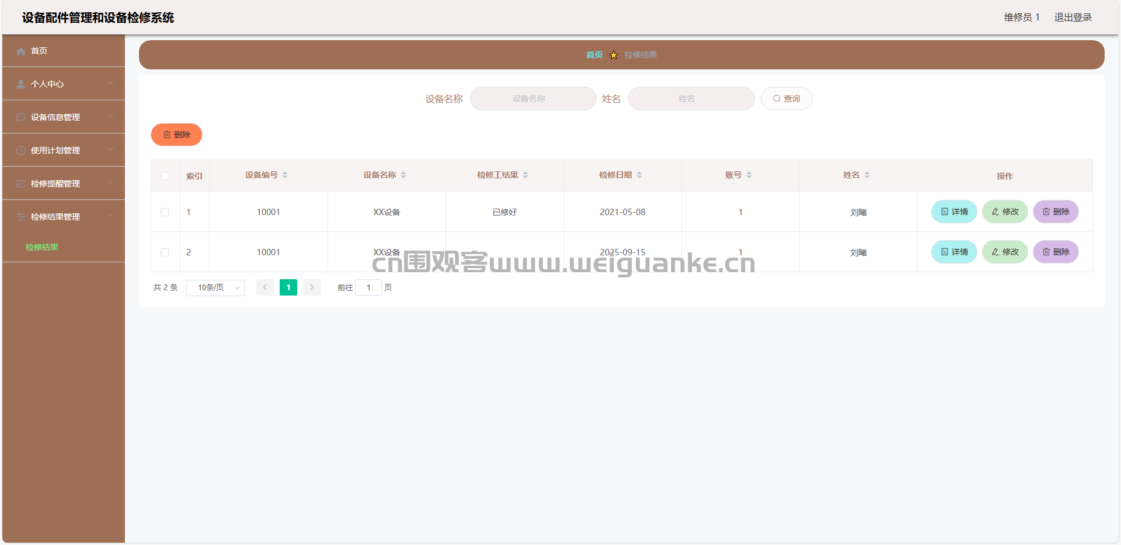
Task: Open 详情 for the 2021-05-08 row
Action: [954, 212]
